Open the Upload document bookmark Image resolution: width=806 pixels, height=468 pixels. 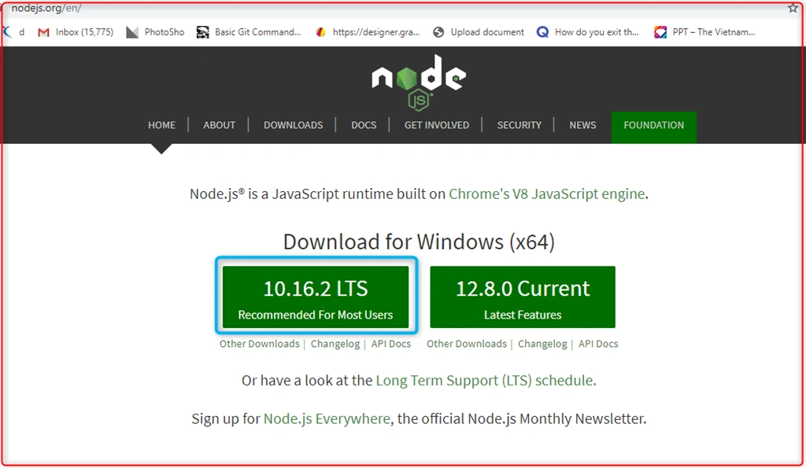tap(479, 31)
